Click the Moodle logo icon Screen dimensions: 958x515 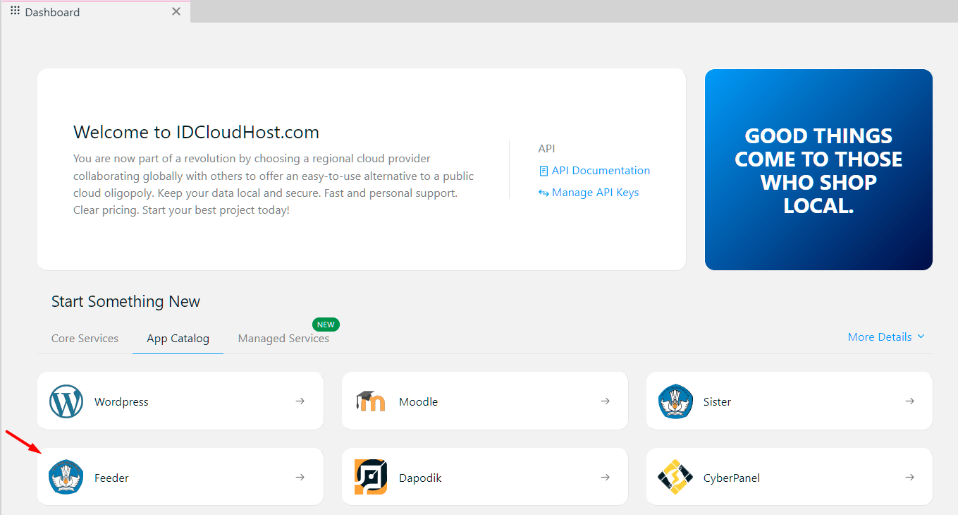[371, 401]
